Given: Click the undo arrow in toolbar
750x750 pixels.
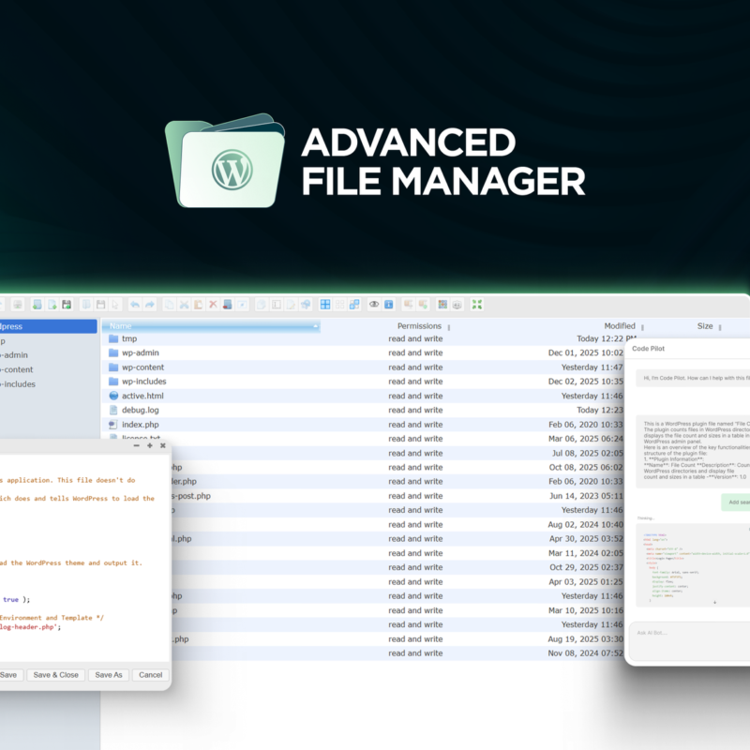Looking at the screenshot, I should coord(135,305).
